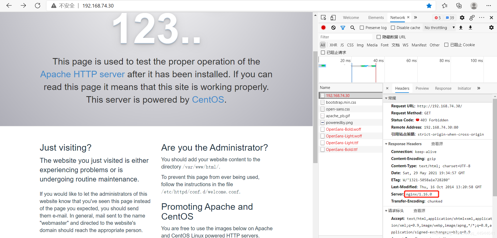Open network search with the magnifier icon
497x238 pixels.
tap(353, 27)
